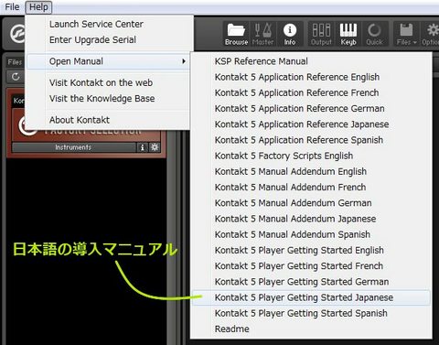Open Kontakt 5 Player Getting Started German
Viewport: 439px width, 345px height.
pyautogui.click(x=311, y=282)
